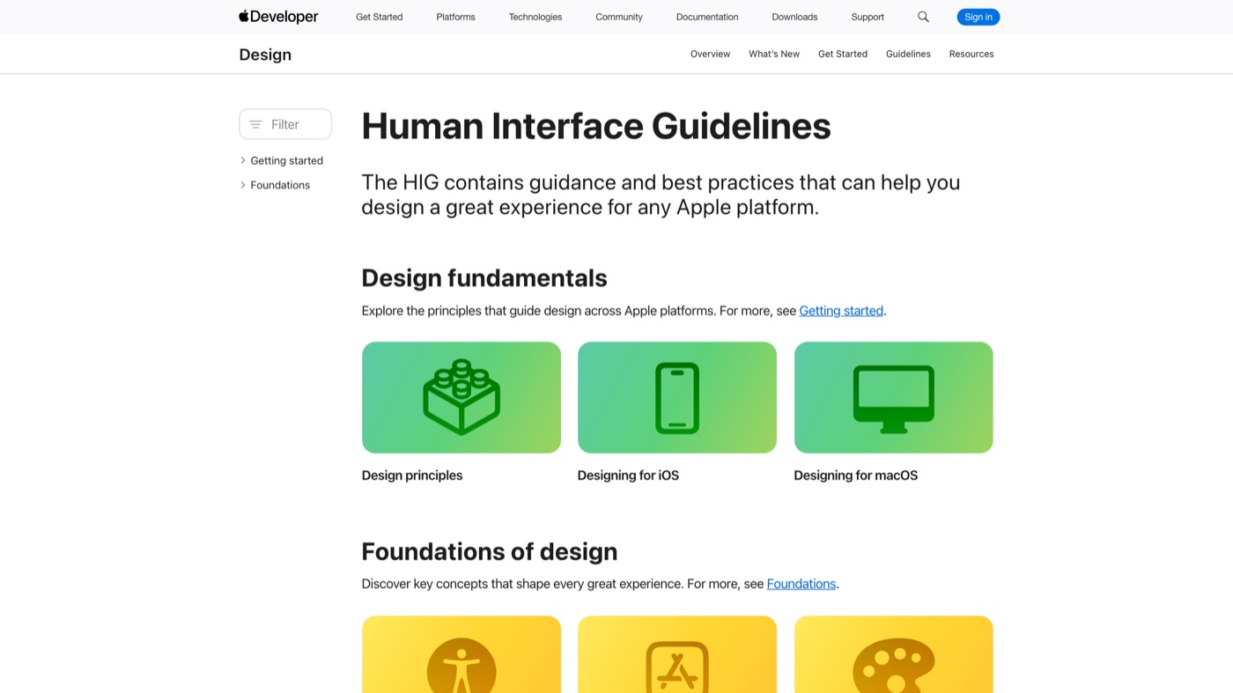This screenshot has width=1233, height=693.
Task: Open the color palette card
Action: [893, 654]
